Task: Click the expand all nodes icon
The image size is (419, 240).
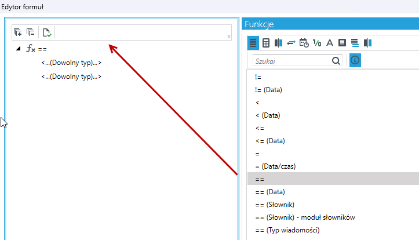Action: tap(17, 32)
